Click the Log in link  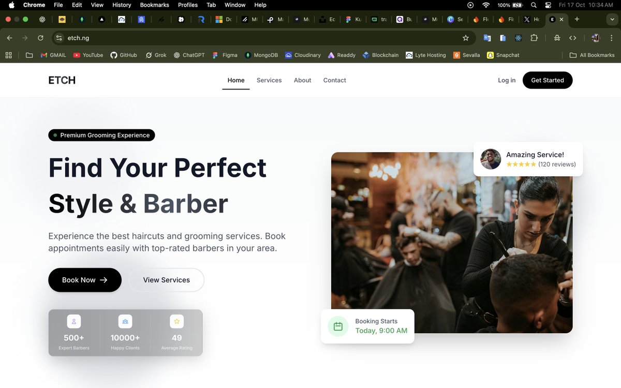(507, 80)
